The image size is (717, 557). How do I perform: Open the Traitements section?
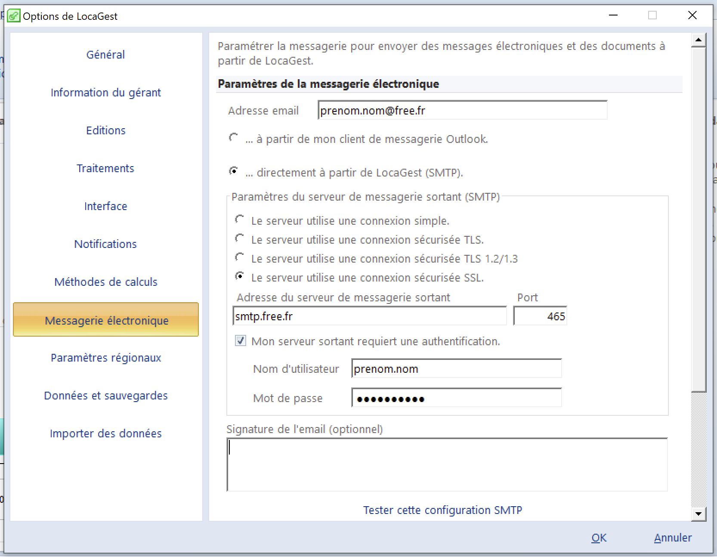tap(105, 168)
